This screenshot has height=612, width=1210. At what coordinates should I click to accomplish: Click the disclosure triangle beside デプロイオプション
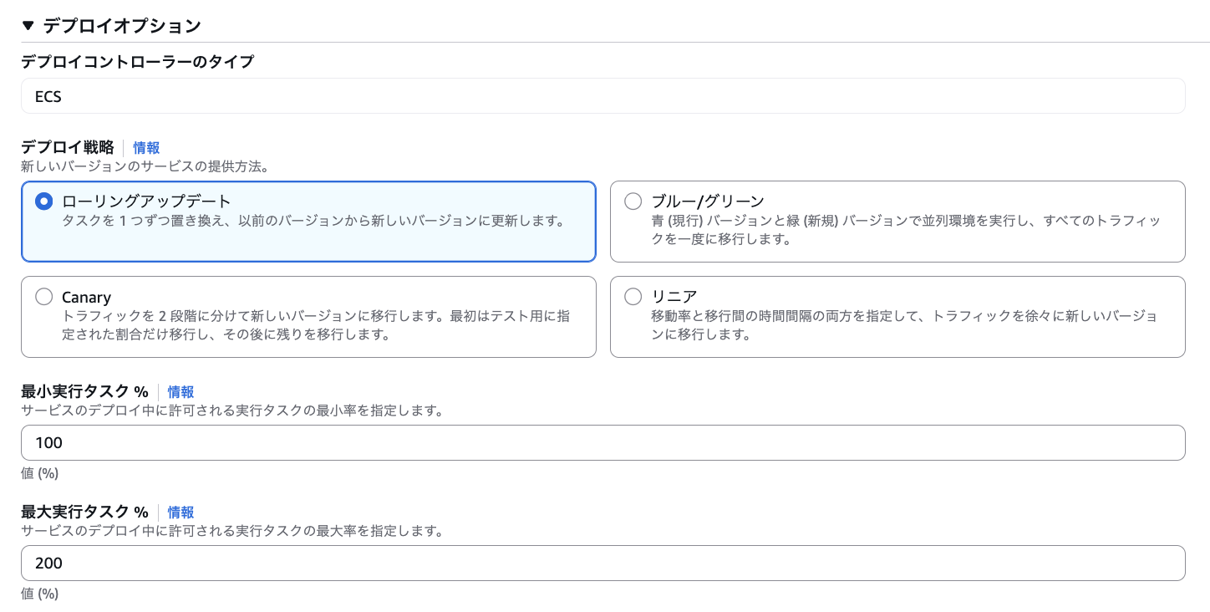(28, 25)
